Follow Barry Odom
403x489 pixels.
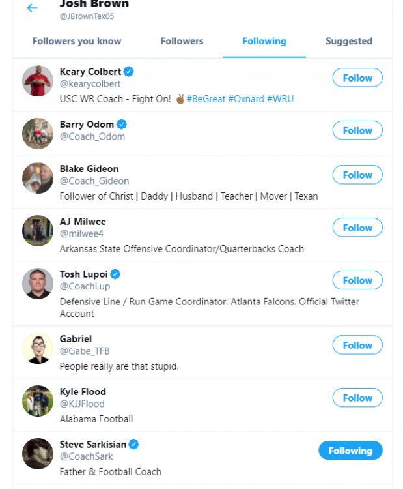click(357, 130)
